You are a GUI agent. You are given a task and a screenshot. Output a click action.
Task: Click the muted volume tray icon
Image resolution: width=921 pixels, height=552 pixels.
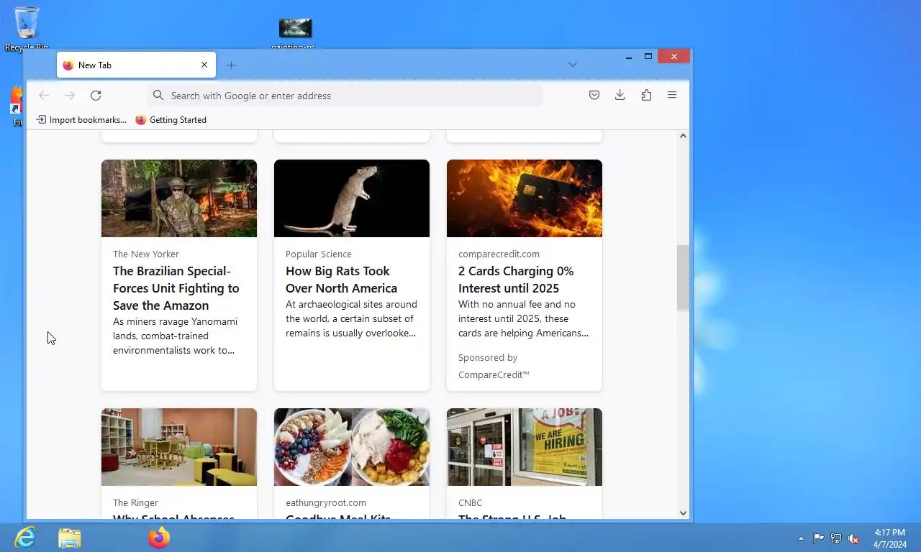[853, 538]
